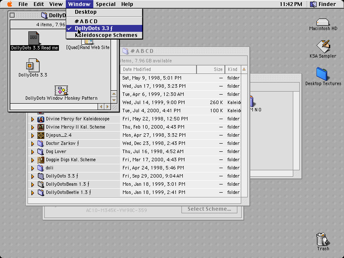The height and width of the screenshot is (258, 344).
Task: Click the date Mon, Jan 18, 1999, 2:41 PM
Action: click(x=154, y=192)
